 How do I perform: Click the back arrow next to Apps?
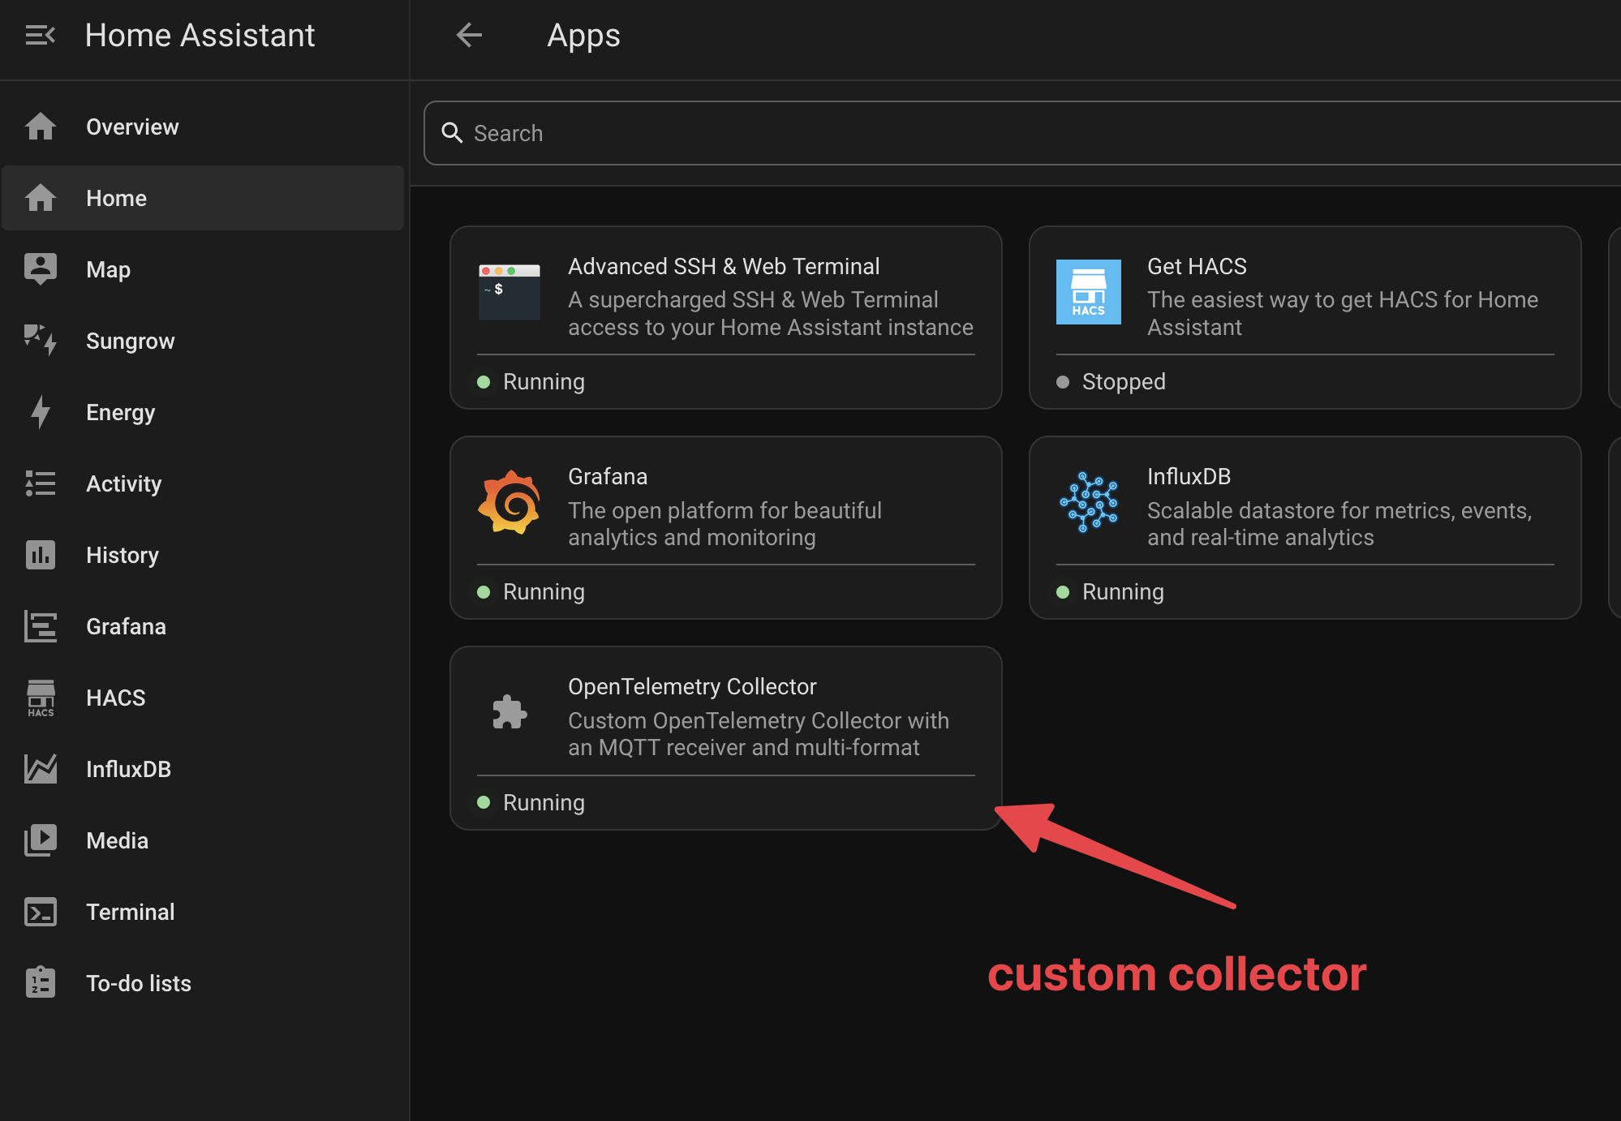(x=469, y=36)
